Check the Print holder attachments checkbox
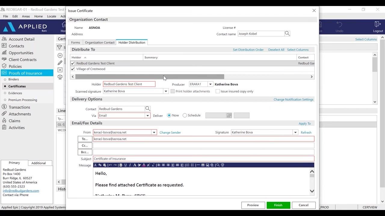The height and width of the screenshot is (216, 385). [173, 91]
